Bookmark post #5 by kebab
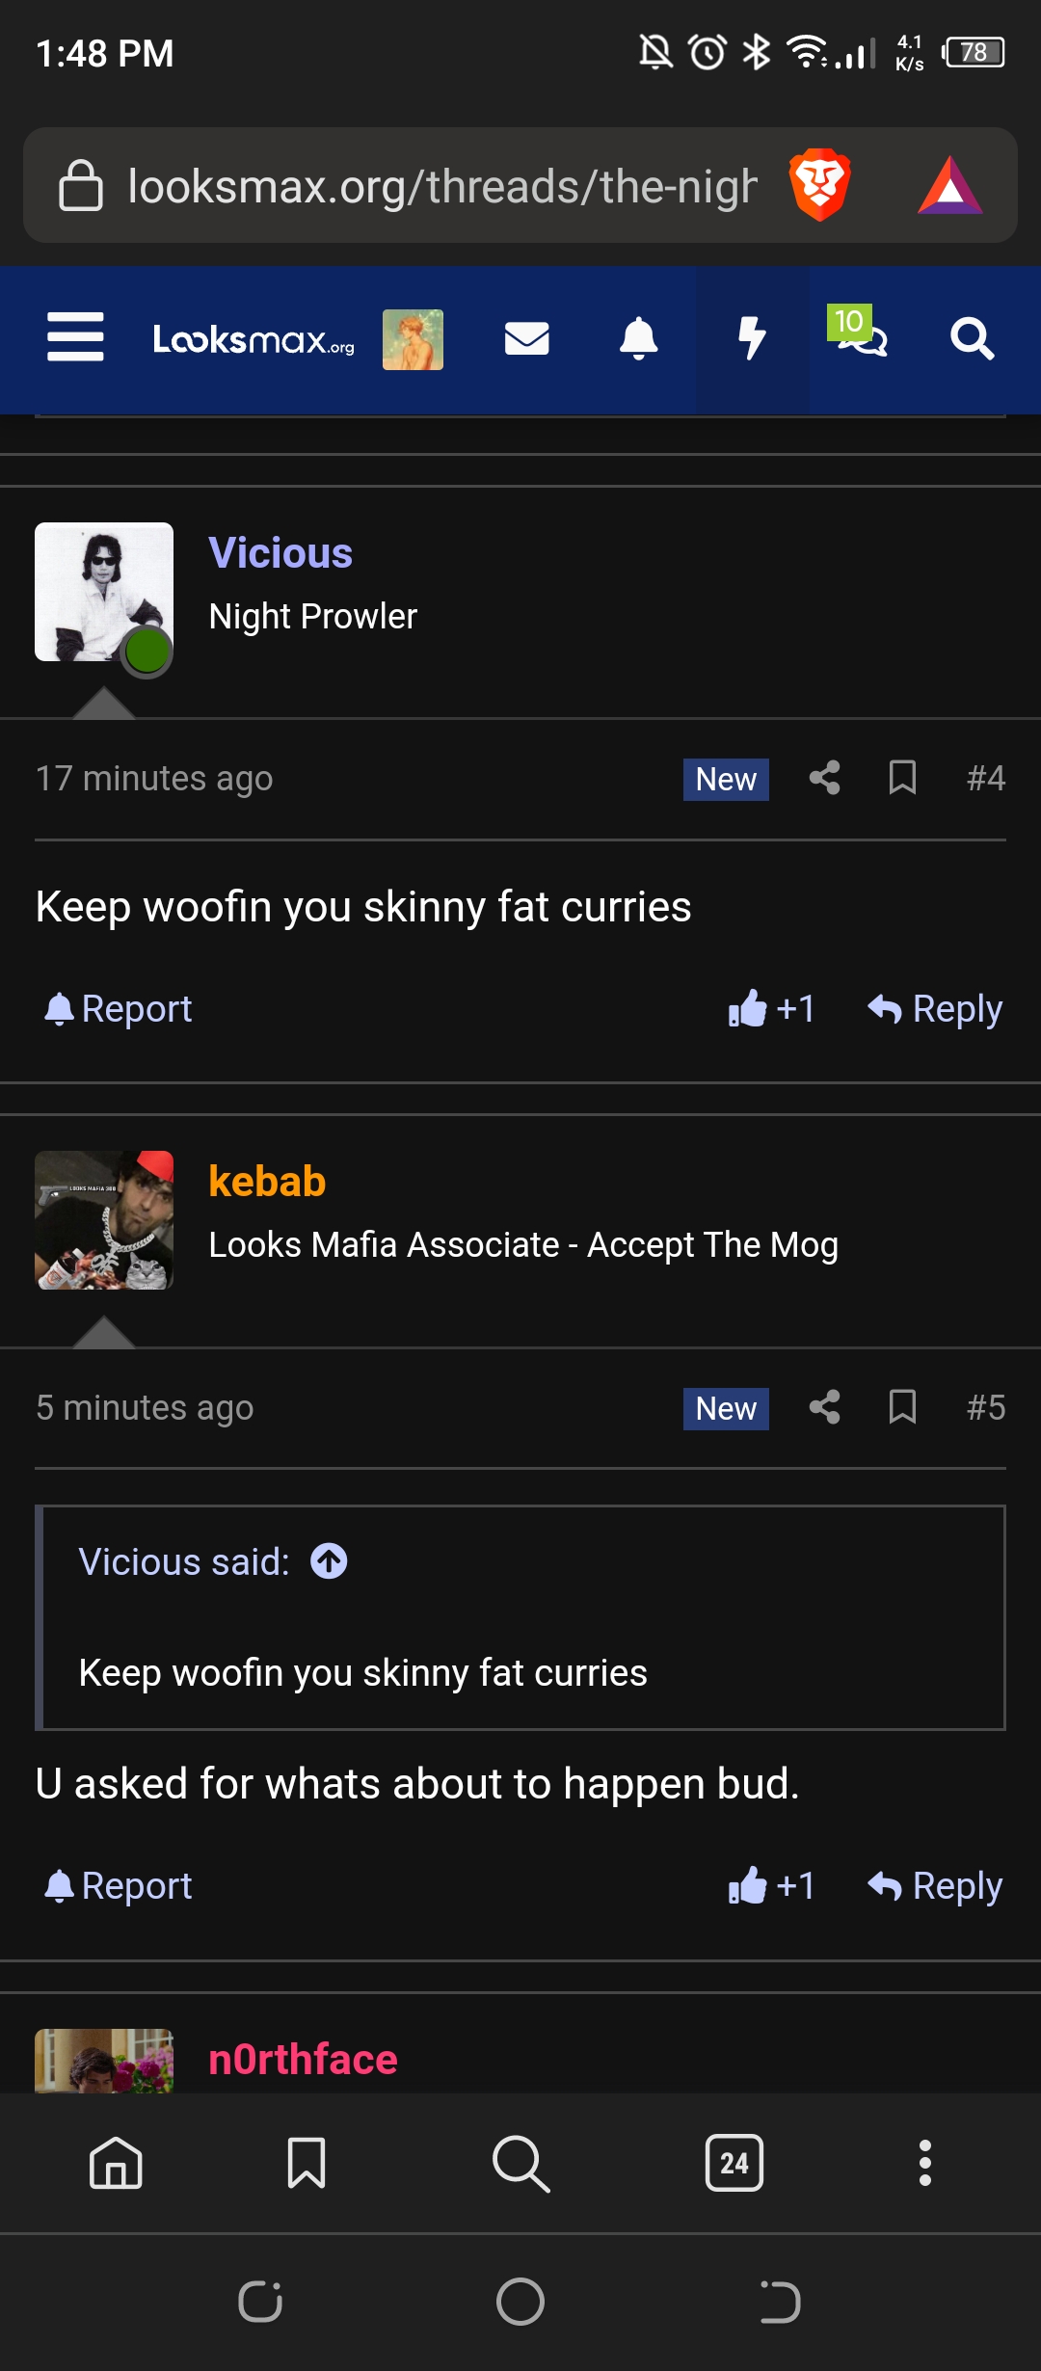The image size is (1041, 2371). click(902, 1407)
